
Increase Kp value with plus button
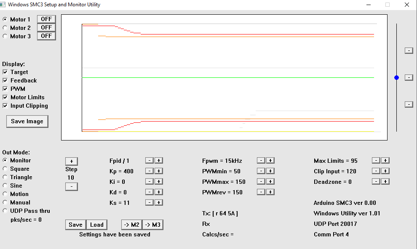(x=159, y=171)
